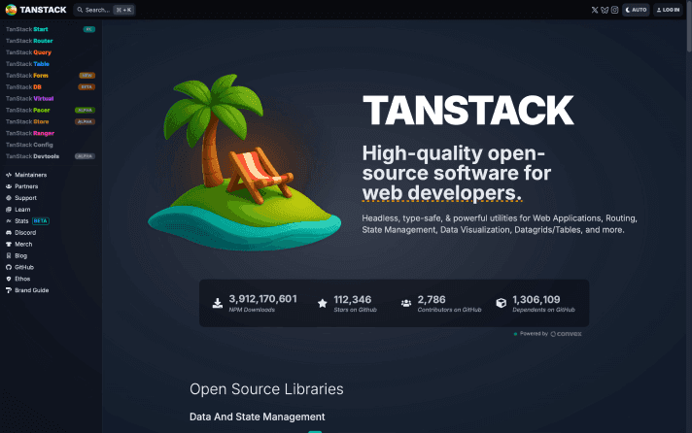
Task: Click the Learn sidebar icon
Action: tap(9, 210)
